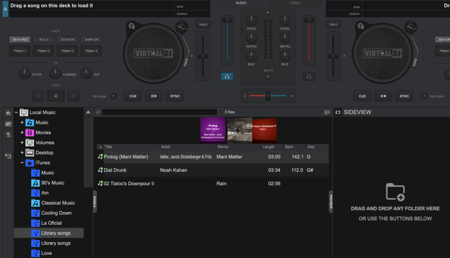
Task: Toggle the left deck Mix Assist button
Action: click(113, 96)
